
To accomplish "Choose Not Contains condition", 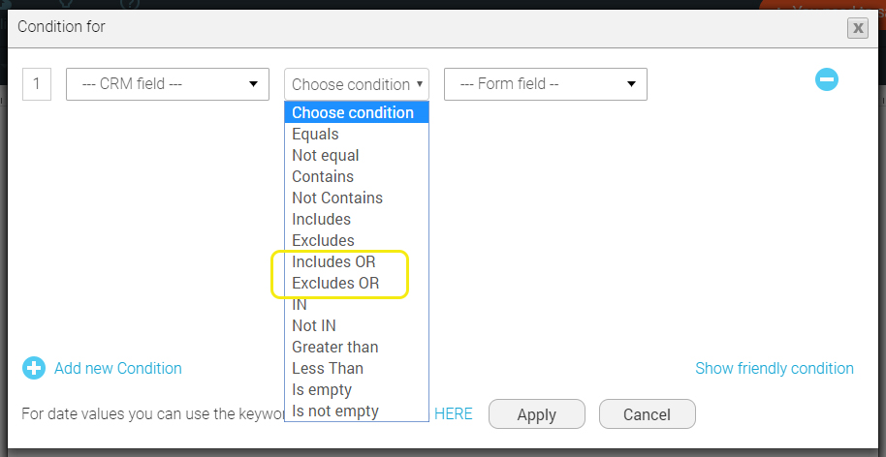I will (357, 198).
